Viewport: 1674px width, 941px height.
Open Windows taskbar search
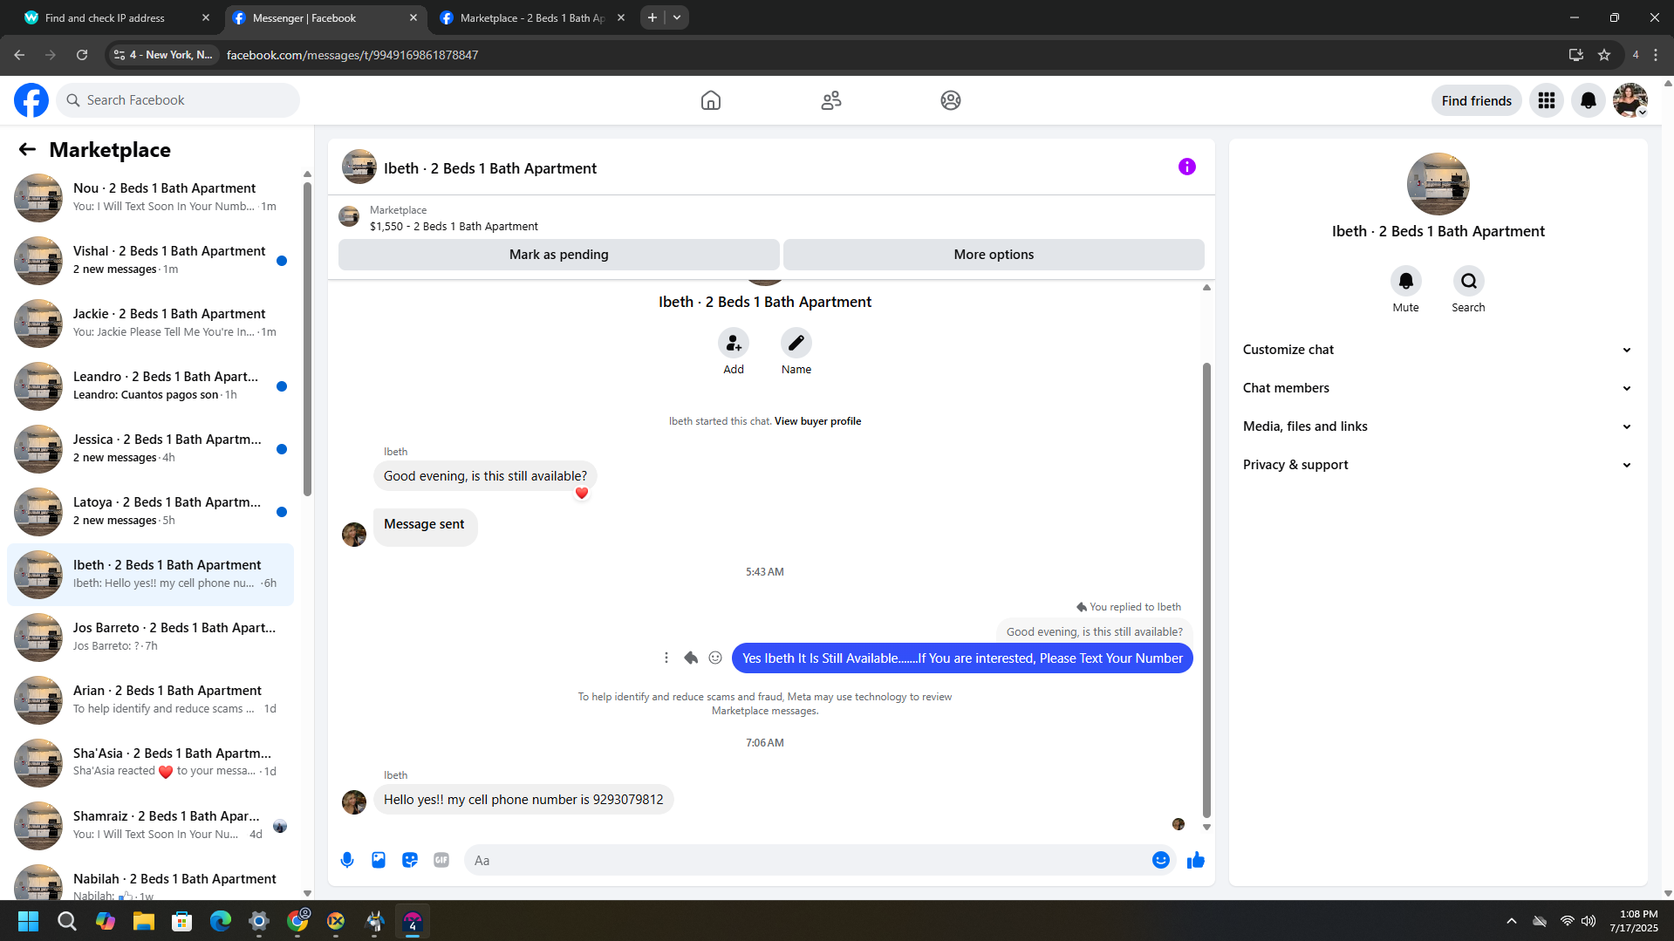click(66, 921)
